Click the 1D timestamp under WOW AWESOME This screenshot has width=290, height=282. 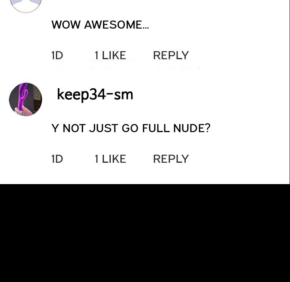point(57,55)
